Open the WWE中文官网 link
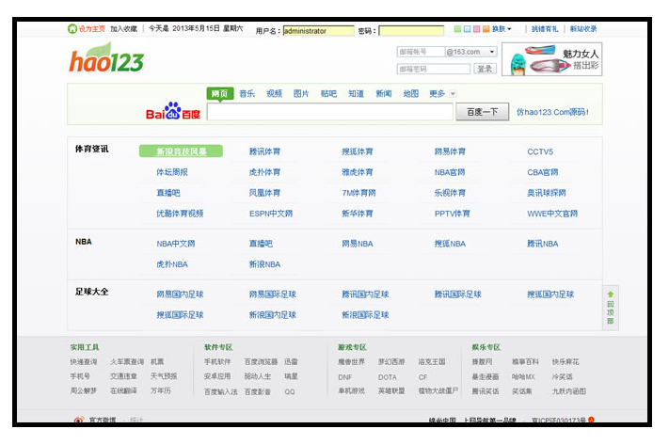This screenshot has width=669, height=445. (x=552, y=214)
